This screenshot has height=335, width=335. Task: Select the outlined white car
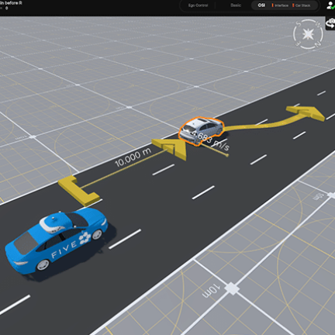(201, 131)
